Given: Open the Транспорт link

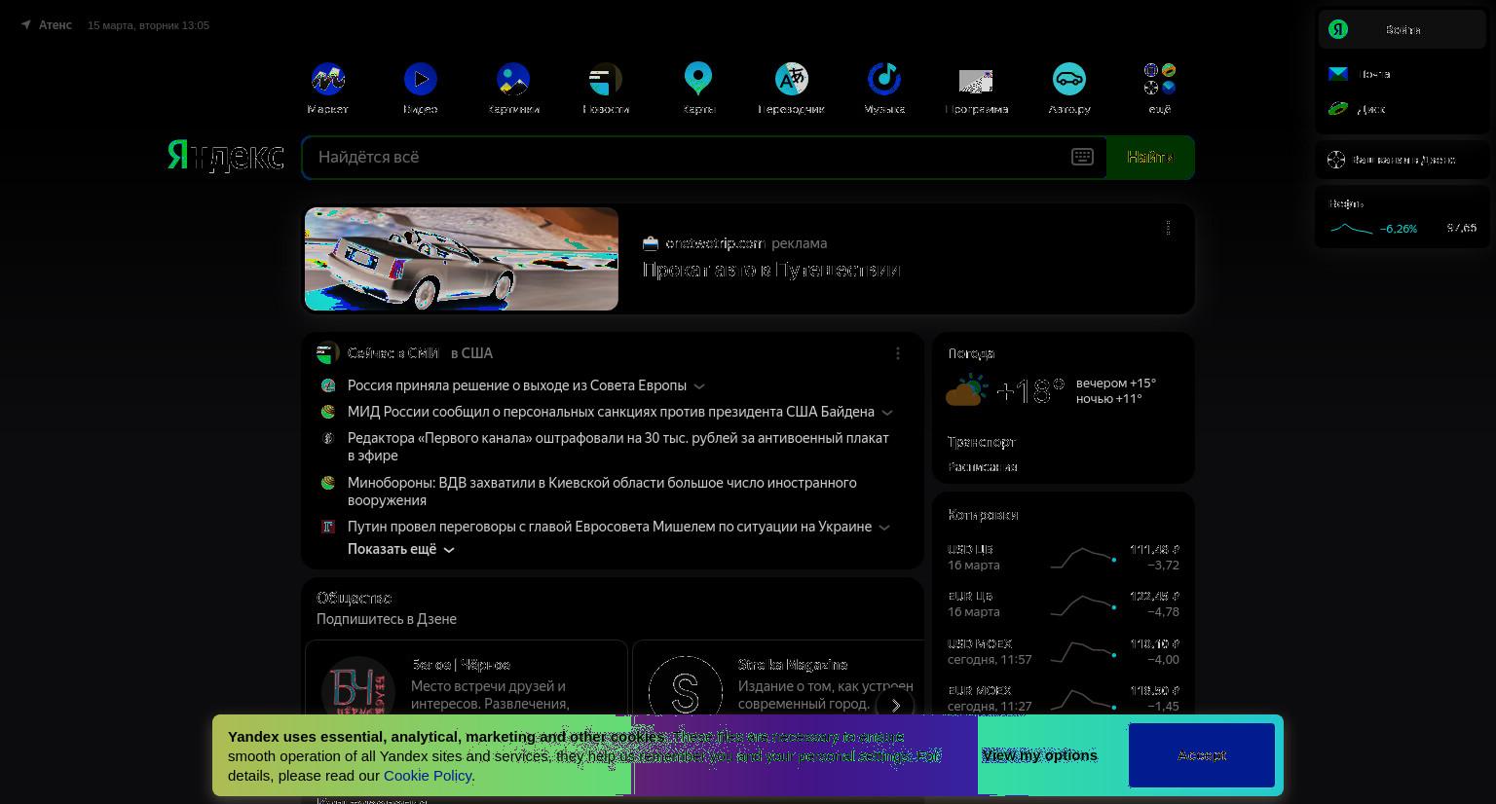Looking at the screenshot, I should [x=982, y=442].
